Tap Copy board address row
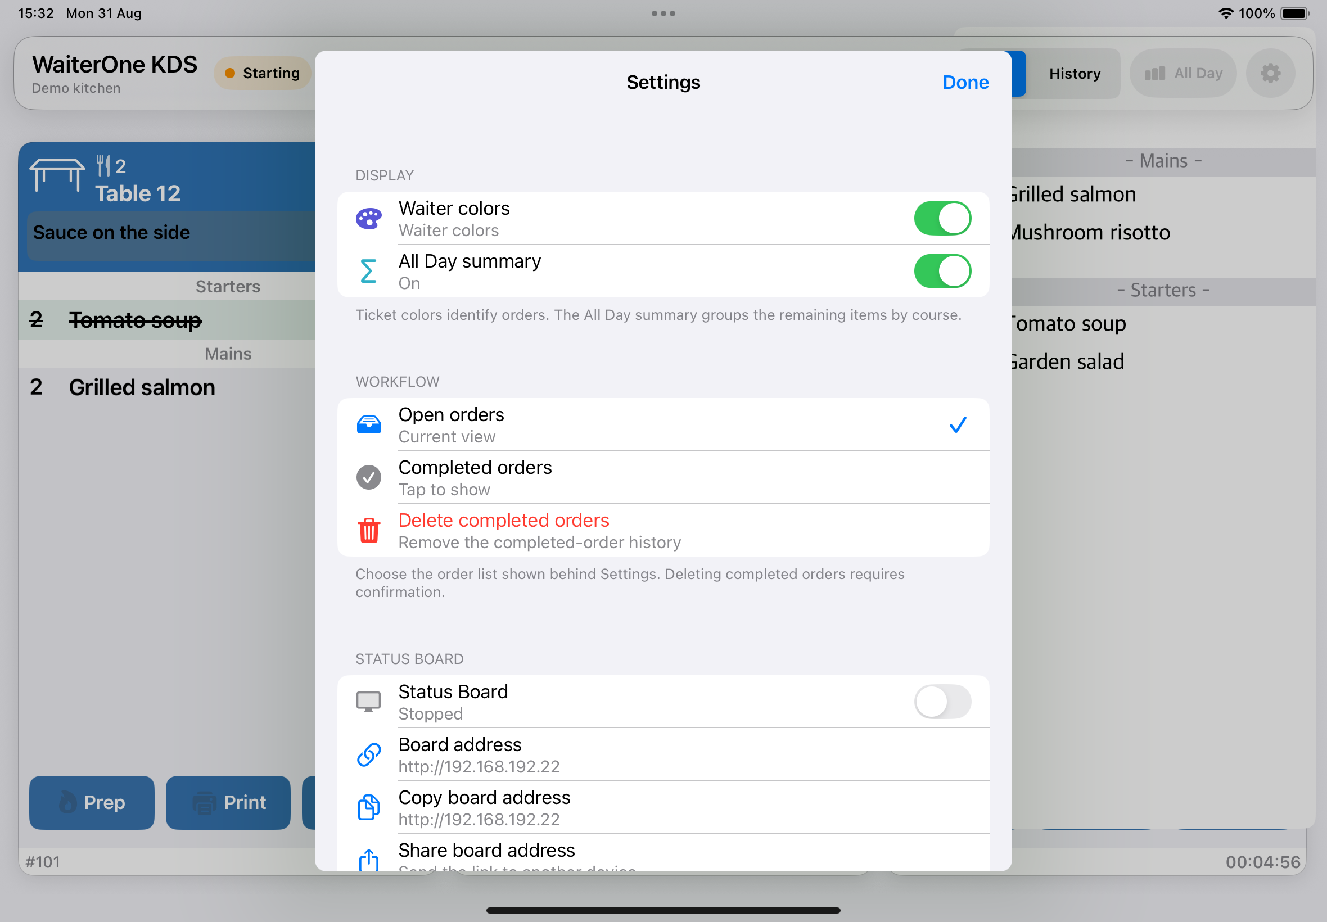The height and width of the screenshot is (922, 1327). pyautogui.click(x=663, y=807)
